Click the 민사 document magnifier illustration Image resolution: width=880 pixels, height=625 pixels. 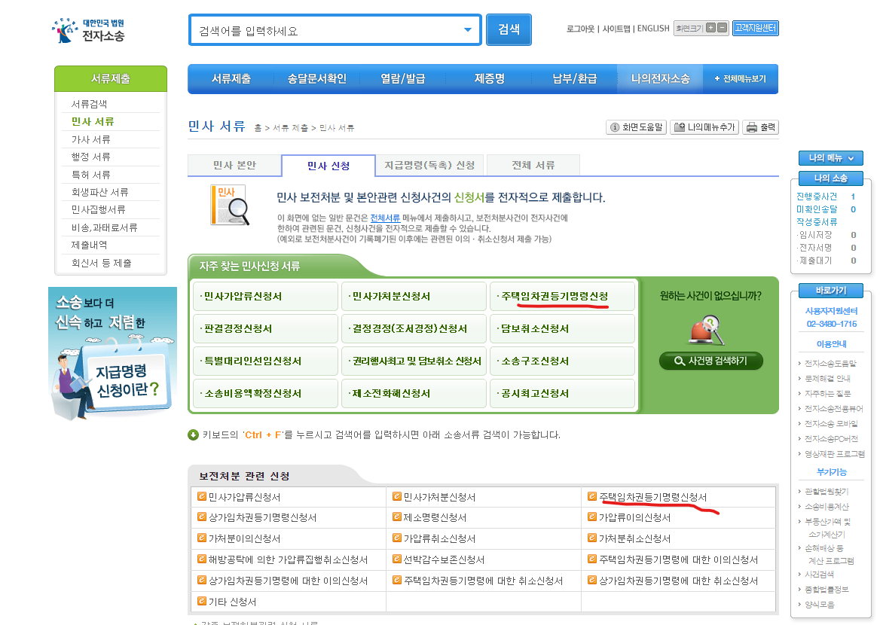coord(230,206)
